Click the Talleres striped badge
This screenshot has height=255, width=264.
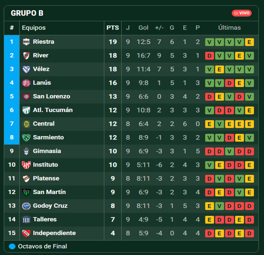[26, 220]
